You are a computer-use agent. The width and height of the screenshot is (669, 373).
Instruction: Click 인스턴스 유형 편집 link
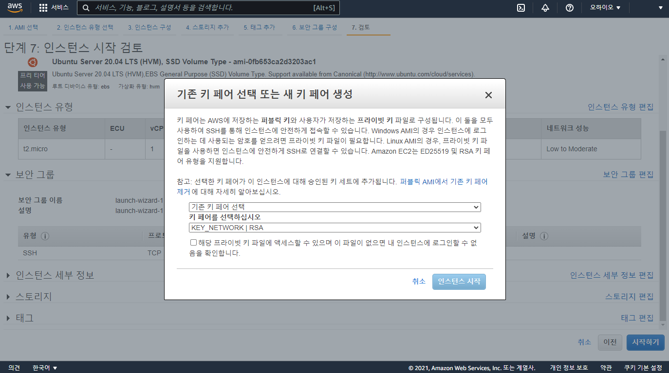point(620,107)
